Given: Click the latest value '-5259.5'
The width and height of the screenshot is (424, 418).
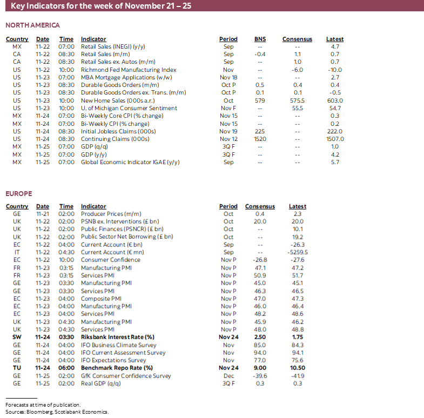Looking at the screenshot, I should (298, 252).
